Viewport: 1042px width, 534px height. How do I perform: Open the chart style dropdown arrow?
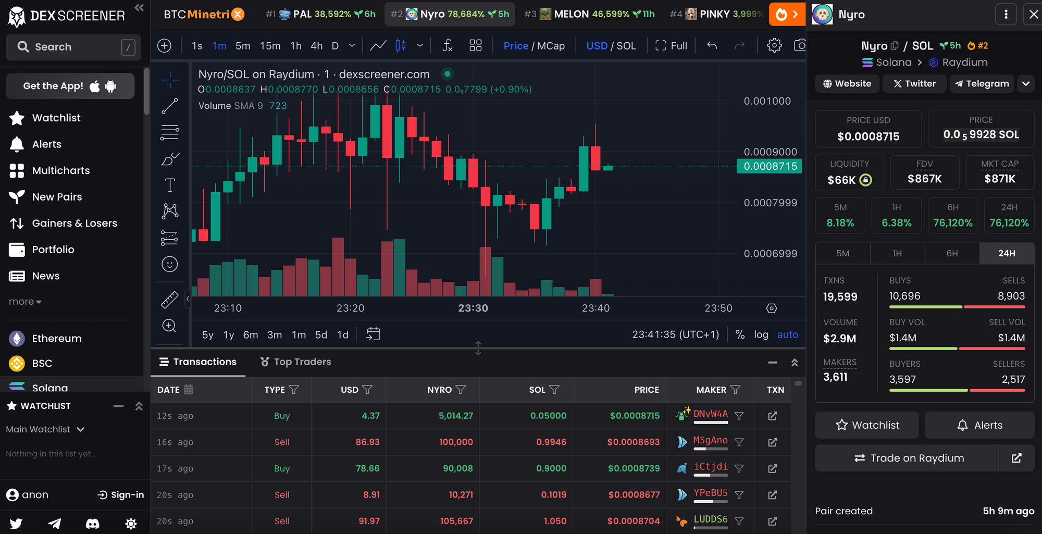coord(420,46)
